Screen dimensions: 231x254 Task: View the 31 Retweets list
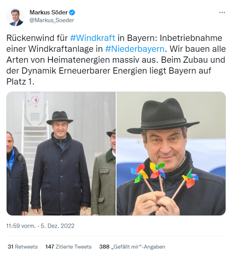click(23, 247)
